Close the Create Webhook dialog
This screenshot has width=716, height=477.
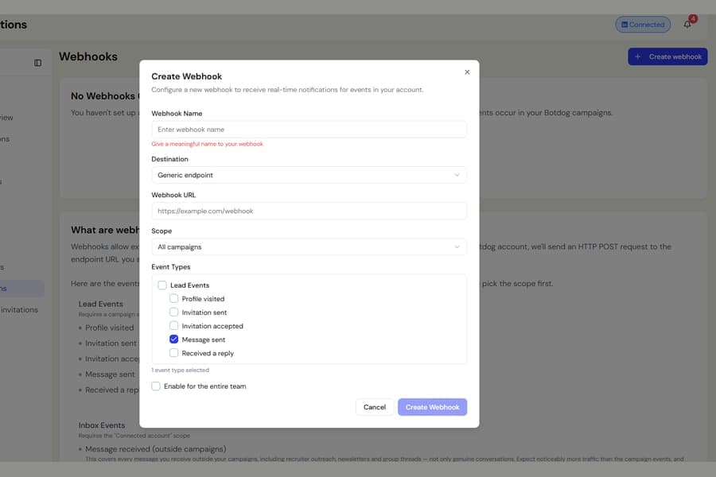[x=467, y=72]
